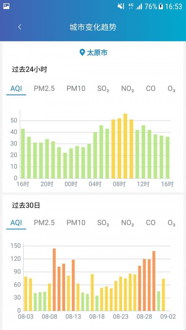
Task: Tap the lowest green bar before 00时
Action: [65, 165]
